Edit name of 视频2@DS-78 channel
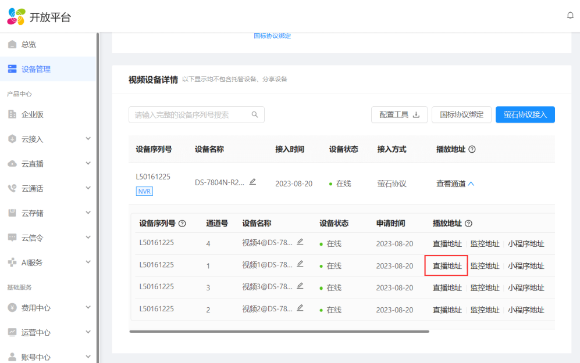The width and height of the screenshot is (580, 363). (x=300, y=308)
